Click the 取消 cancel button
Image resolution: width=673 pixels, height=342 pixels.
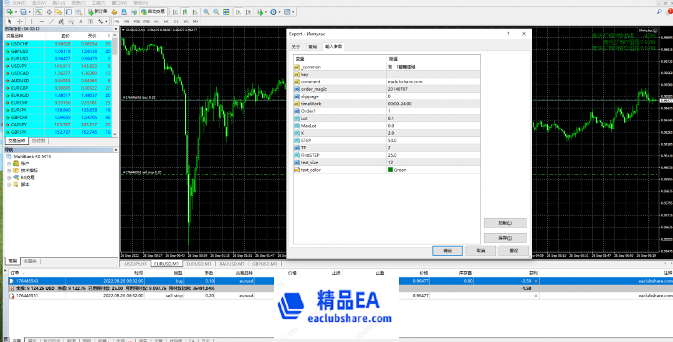click(x=480, y=251)
